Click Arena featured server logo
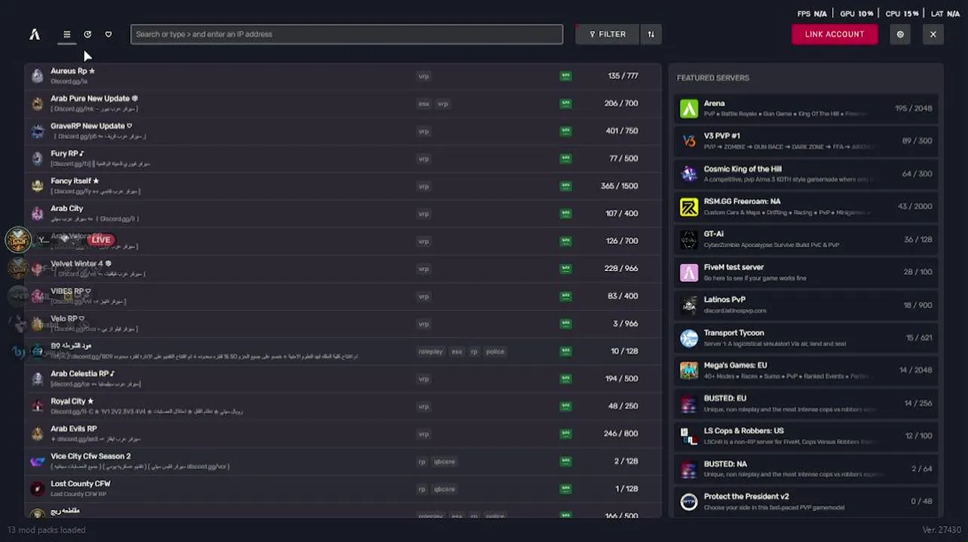 pos(689,108)
